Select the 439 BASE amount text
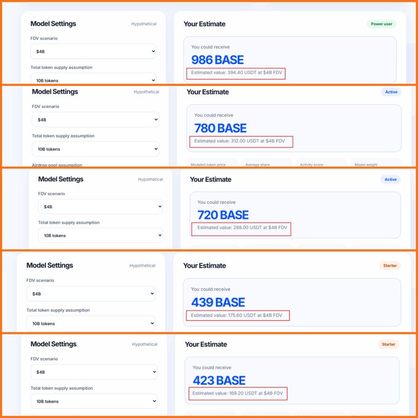This screenshot has height=418, width=418. 218,302
